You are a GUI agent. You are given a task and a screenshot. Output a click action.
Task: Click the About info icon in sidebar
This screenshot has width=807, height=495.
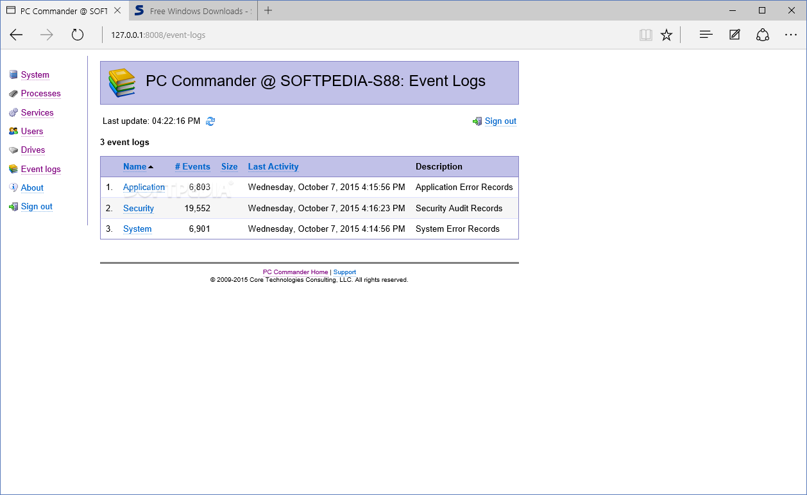[x=13, y=187]
